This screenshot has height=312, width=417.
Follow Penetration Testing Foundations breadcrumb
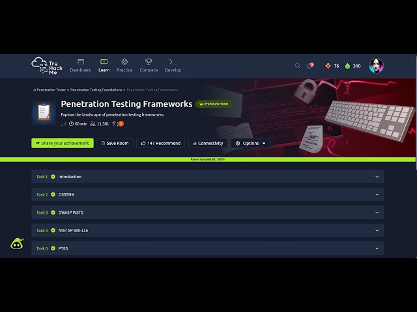tap(96, 90)
